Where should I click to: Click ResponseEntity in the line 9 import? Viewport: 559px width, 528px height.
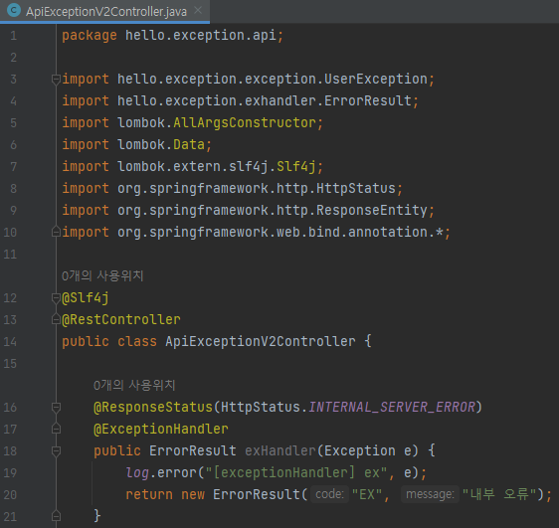point(371,210)
